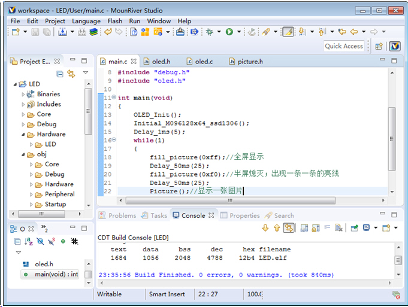Select main(void) : int in Outline
The image size is (408, 307).
point(50,274)
